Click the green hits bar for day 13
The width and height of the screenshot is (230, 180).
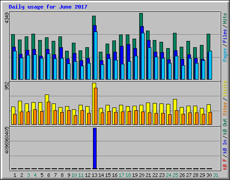(x=94, y=20)
